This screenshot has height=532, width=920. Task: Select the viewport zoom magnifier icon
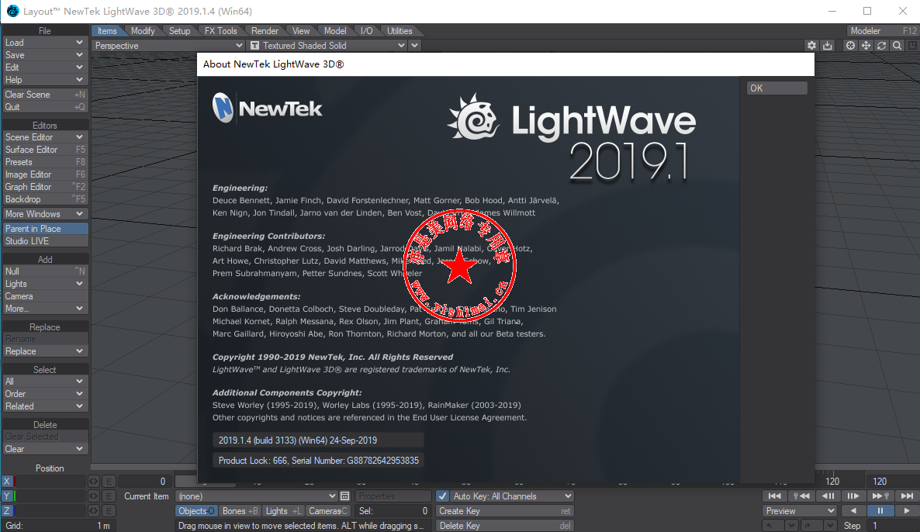click(x=898, y=45)
